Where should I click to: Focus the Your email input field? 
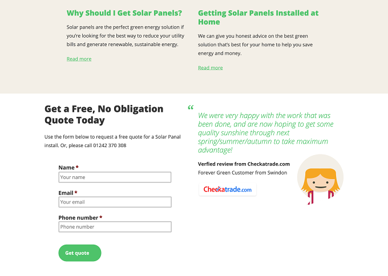pos(115,202)
